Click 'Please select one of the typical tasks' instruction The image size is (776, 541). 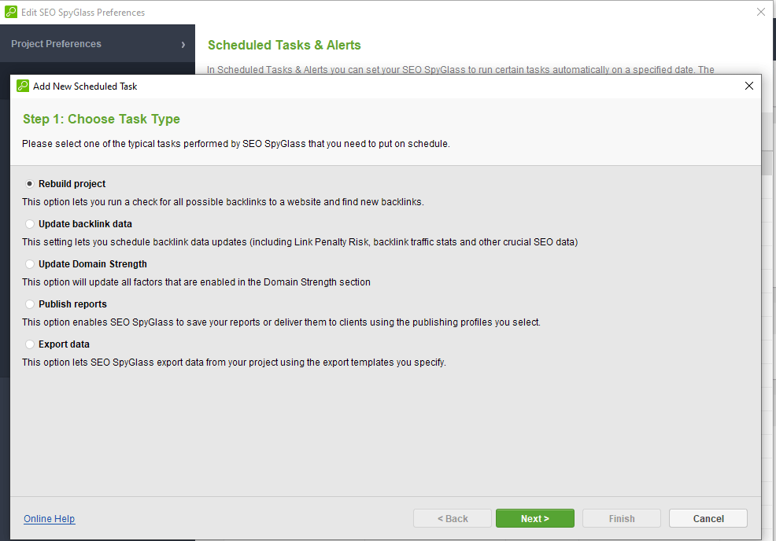coord(235,144)
